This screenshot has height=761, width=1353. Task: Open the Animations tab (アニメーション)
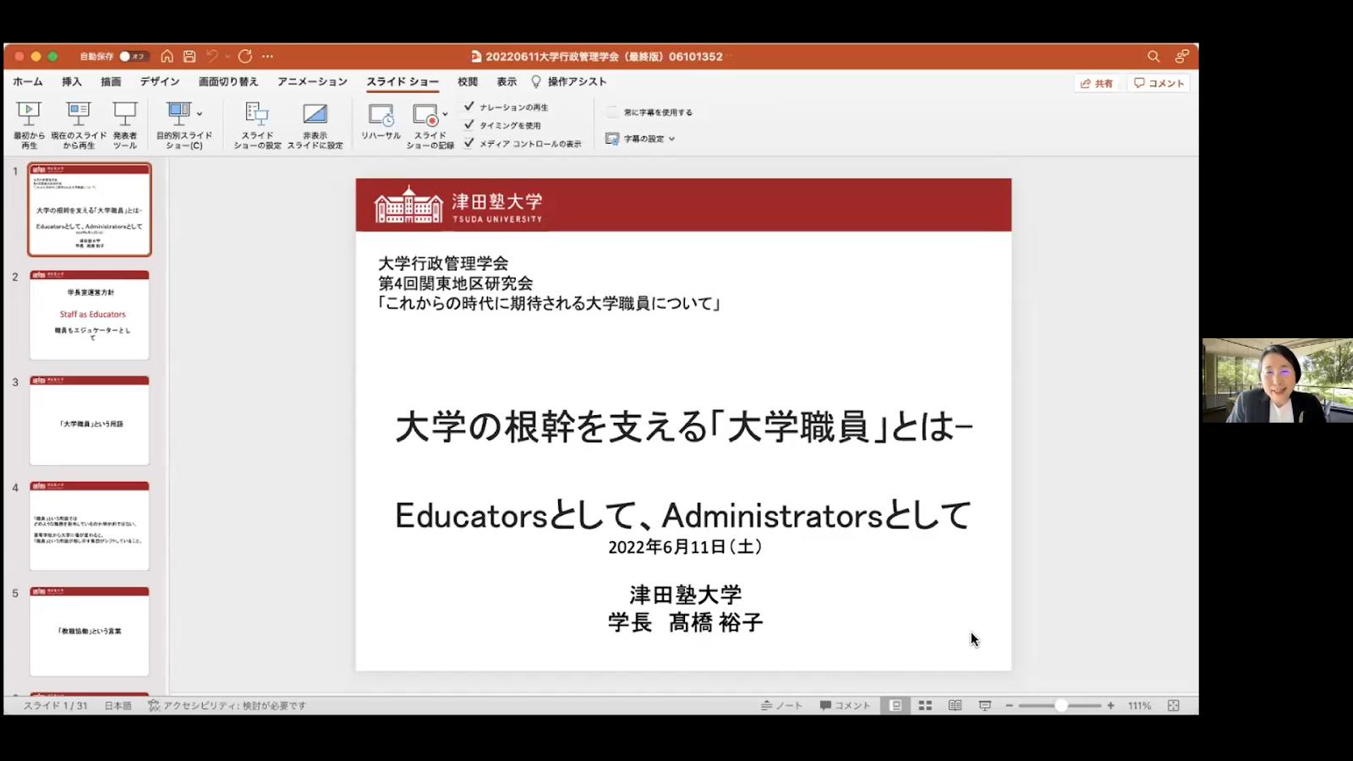tap(312, 82)
